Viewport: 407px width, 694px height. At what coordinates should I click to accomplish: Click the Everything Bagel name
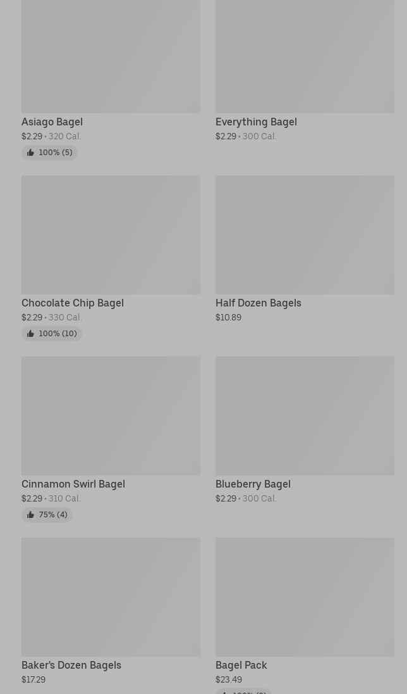pos(256,122)
